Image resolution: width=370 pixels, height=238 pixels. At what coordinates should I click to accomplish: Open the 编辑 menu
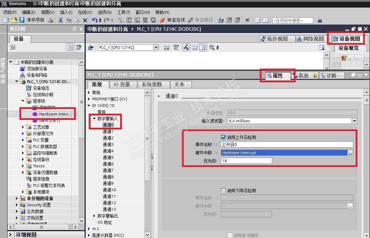tap(29, 12)
